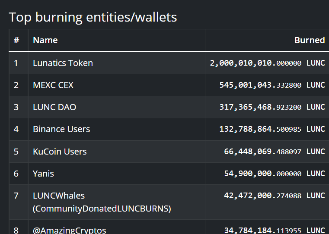
Task: Click the 132,788,864 LUNC burned amount
Action: pyautogui.click(x=272, y=129)
